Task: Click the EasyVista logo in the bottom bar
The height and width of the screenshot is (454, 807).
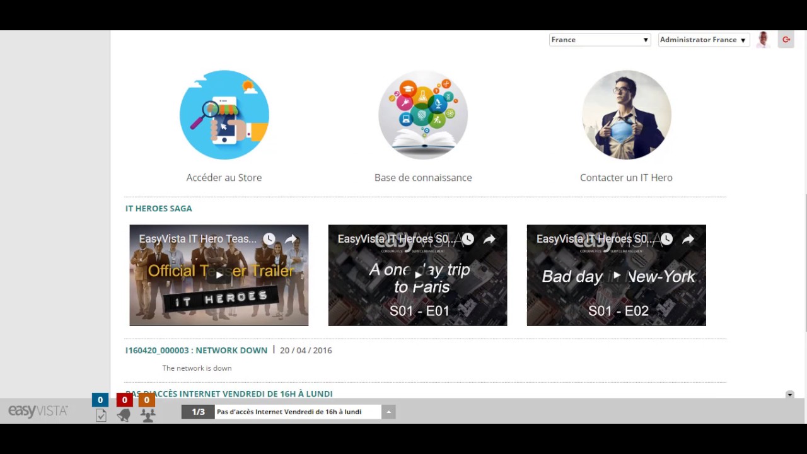Action: [x=38, y=411]
